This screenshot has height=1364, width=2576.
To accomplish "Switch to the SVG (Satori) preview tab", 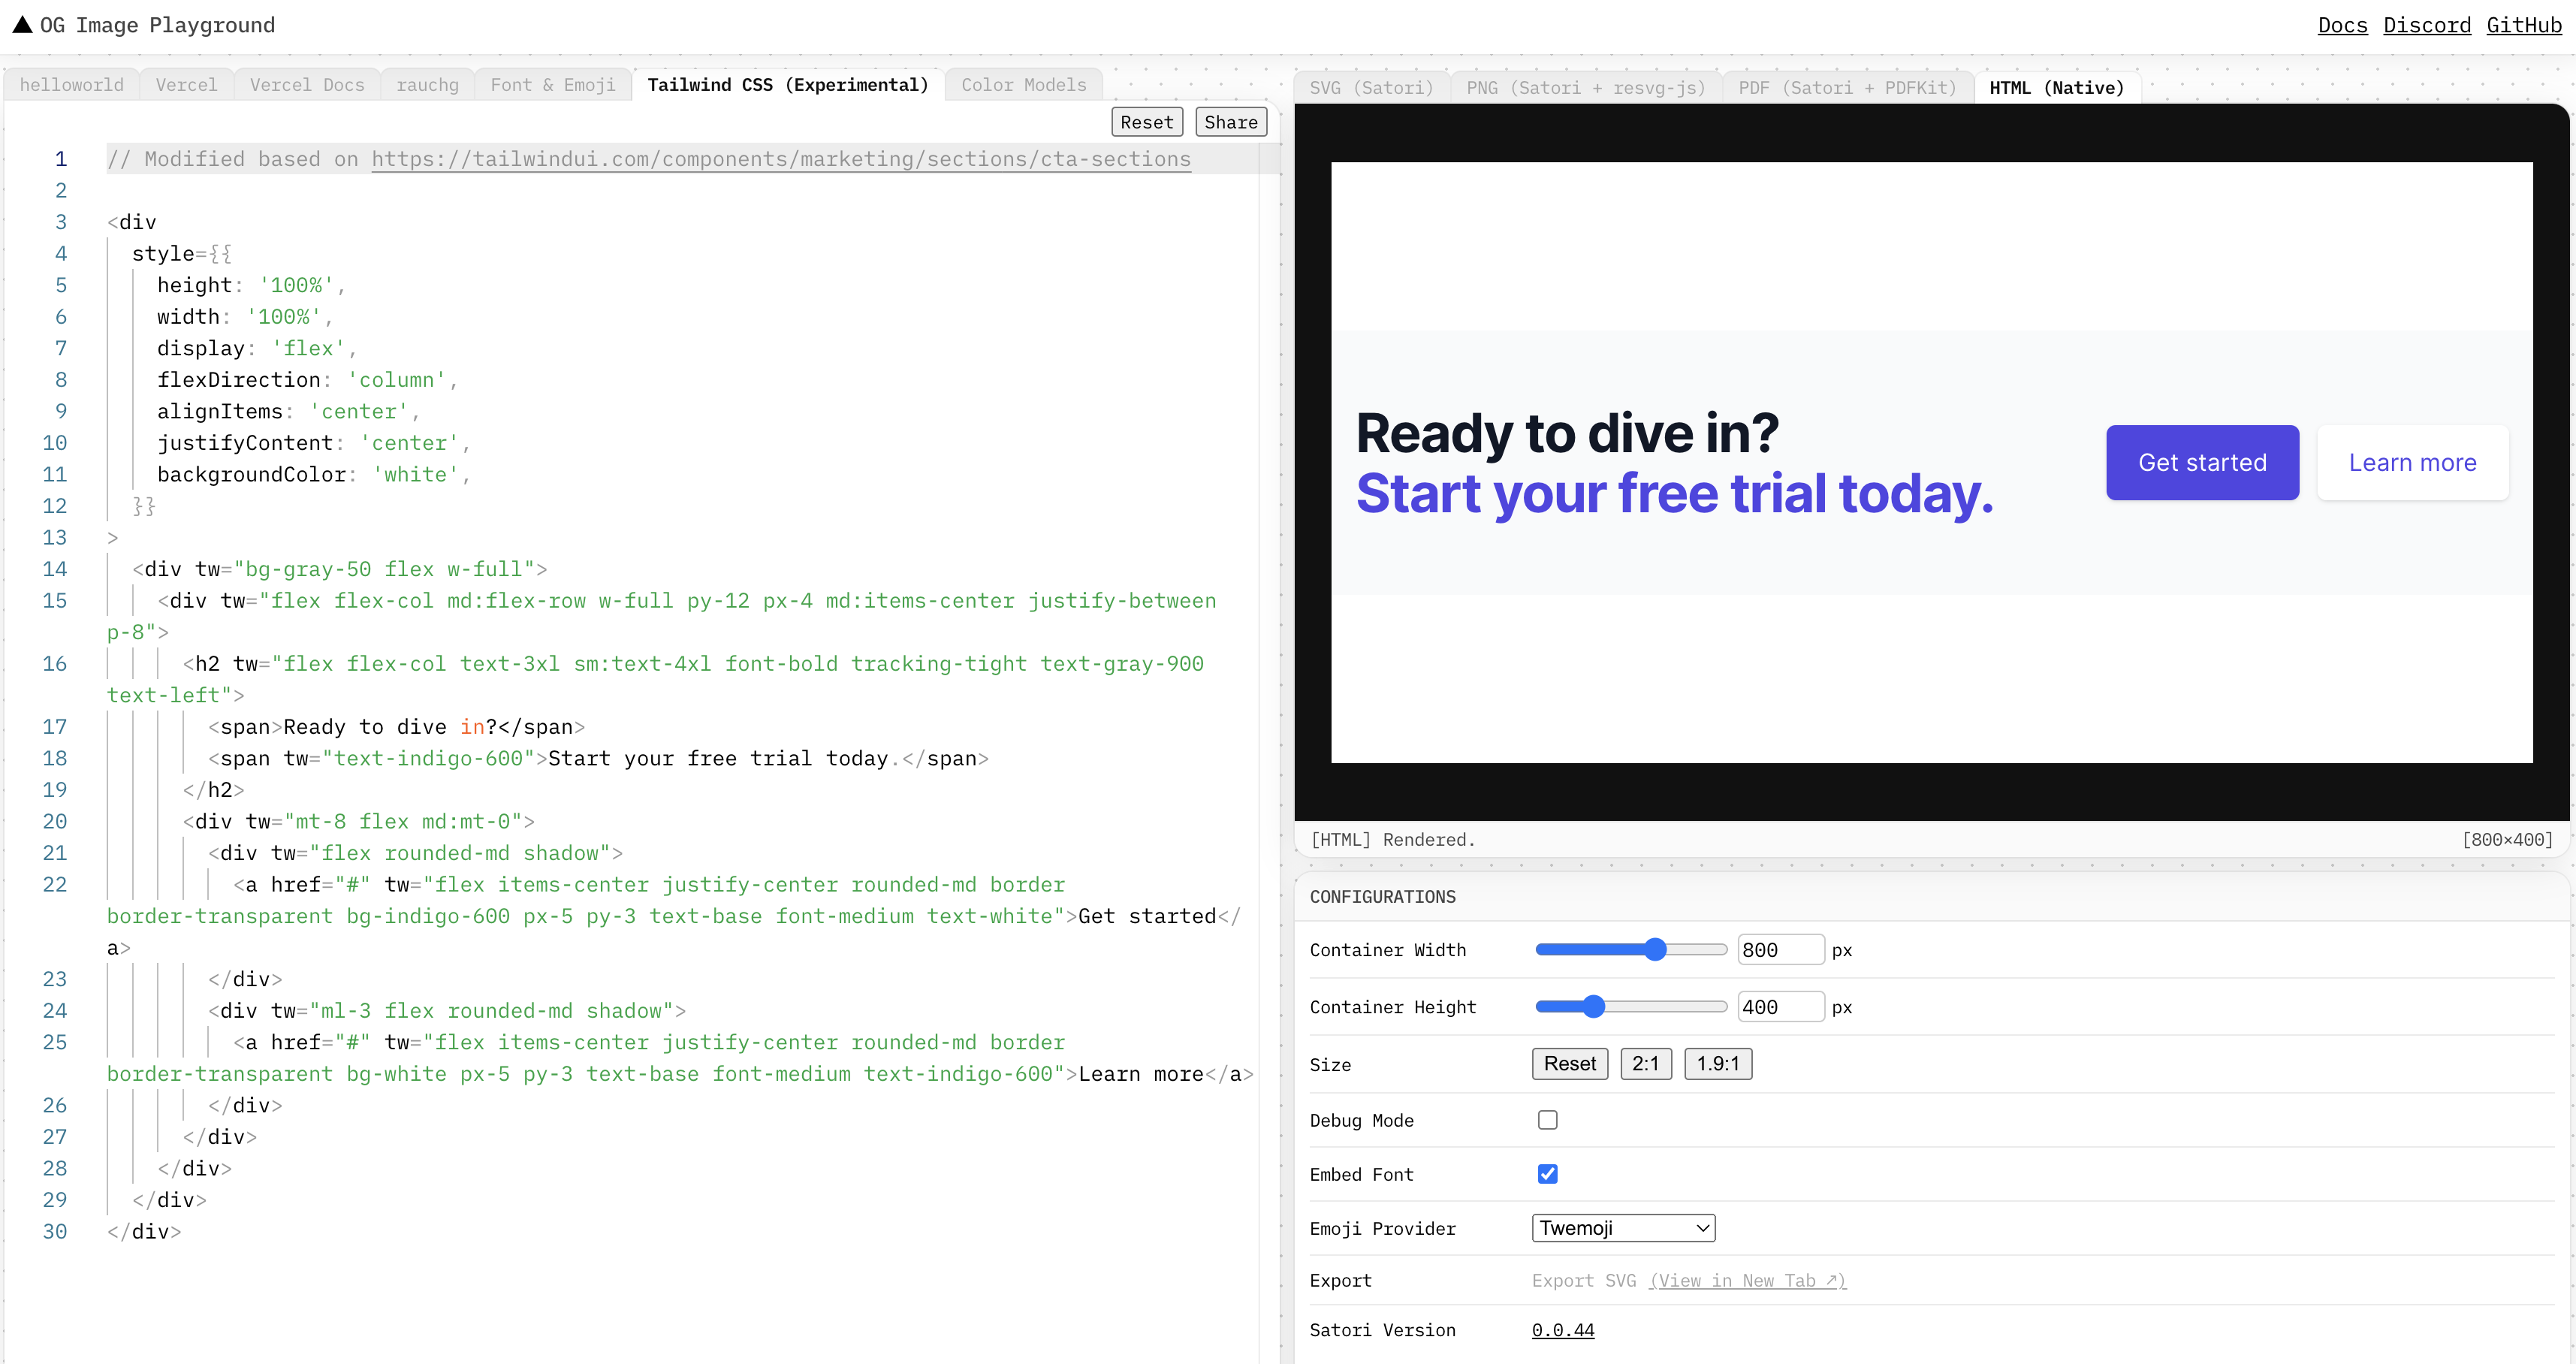I will click(x=1371, y=87).
